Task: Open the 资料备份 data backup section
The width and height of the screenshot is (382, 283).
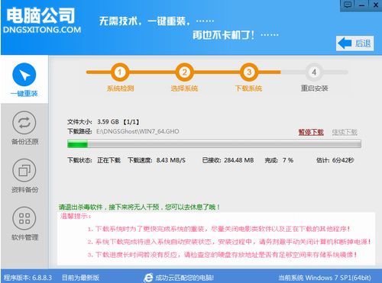Action: pyautogui.click(x=24, y=176)
